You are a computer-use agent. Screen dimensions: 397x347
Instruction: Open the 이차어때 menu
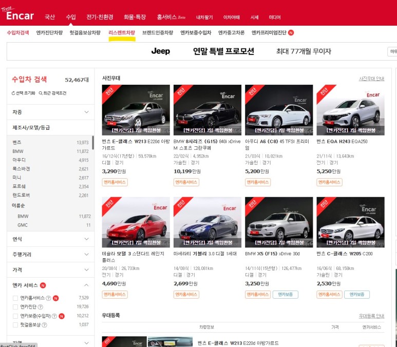coord(232,17)
